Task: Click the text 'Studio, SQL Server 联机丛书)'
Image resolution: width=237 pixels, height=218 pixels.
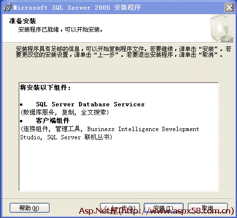Action: click(x=66, y=137)
